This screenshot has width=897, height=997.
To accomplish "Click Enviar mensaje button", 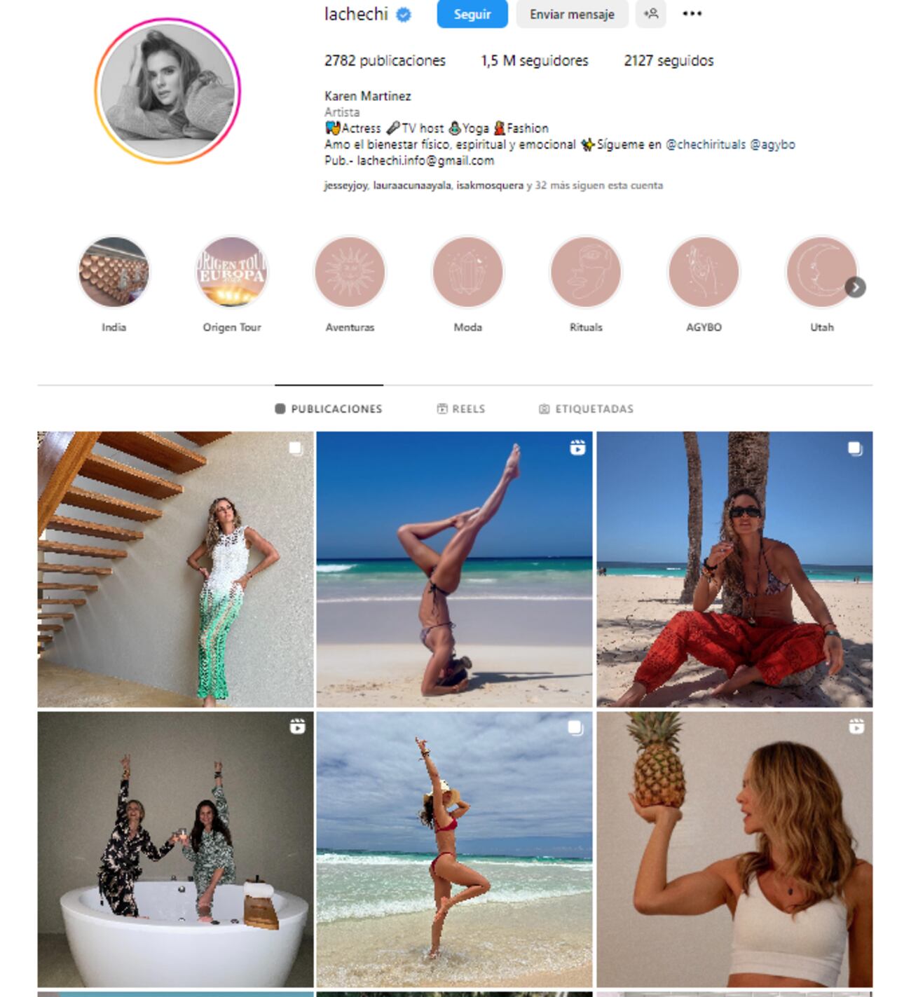I will pyautogui.click(x=572, y=14).
